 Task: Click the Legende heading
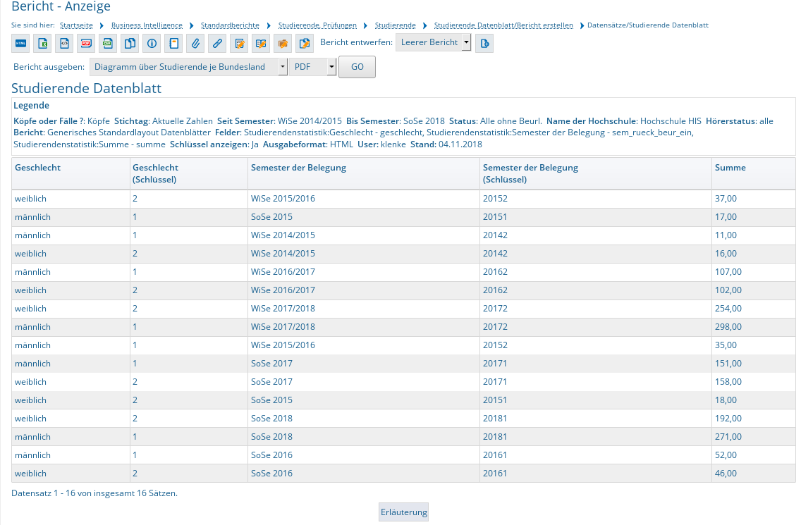[31, 106]
